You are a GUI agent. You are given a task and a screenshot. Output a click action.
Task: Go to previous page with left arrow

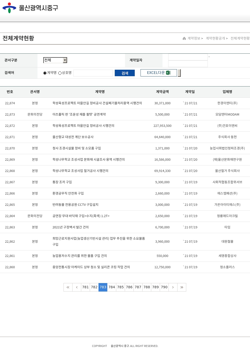pos(77,287)
